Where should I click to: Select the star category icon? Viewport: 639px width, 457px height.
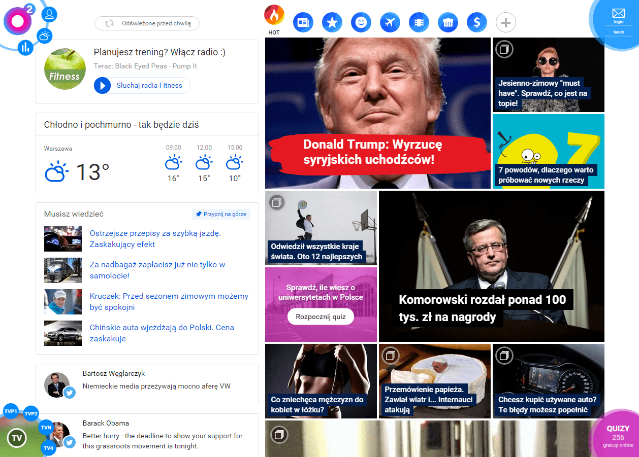(x=332, y=22)
